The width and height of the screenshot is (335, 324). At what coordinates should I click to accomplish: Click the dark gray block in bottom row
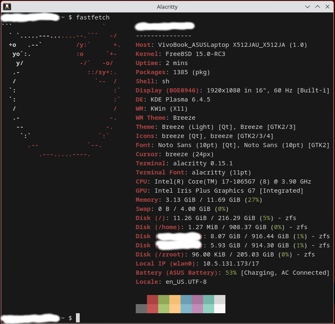point(141,309)
